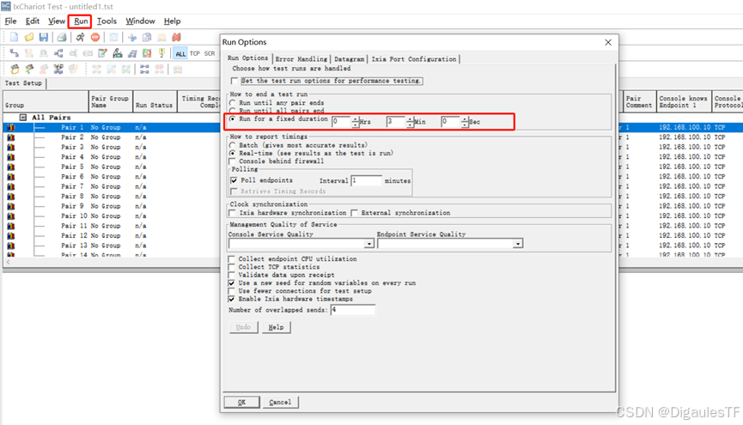The height and width of the screenshot is (425, 743).
Task: Select Run for a fixed duration
Action: point(232,119)
